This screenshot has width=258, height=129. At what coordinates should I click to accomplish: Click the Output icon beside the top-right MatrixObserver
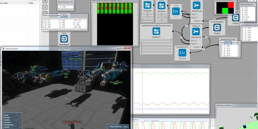(x=236, y=18)
